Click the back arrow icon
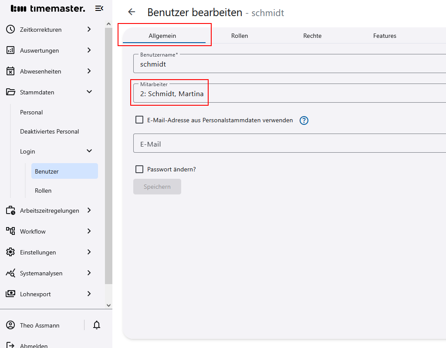The image size is (446, 348). click(x=132, y=12)
